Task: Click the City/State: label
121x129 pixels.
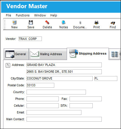Action: tap(18, 78)
